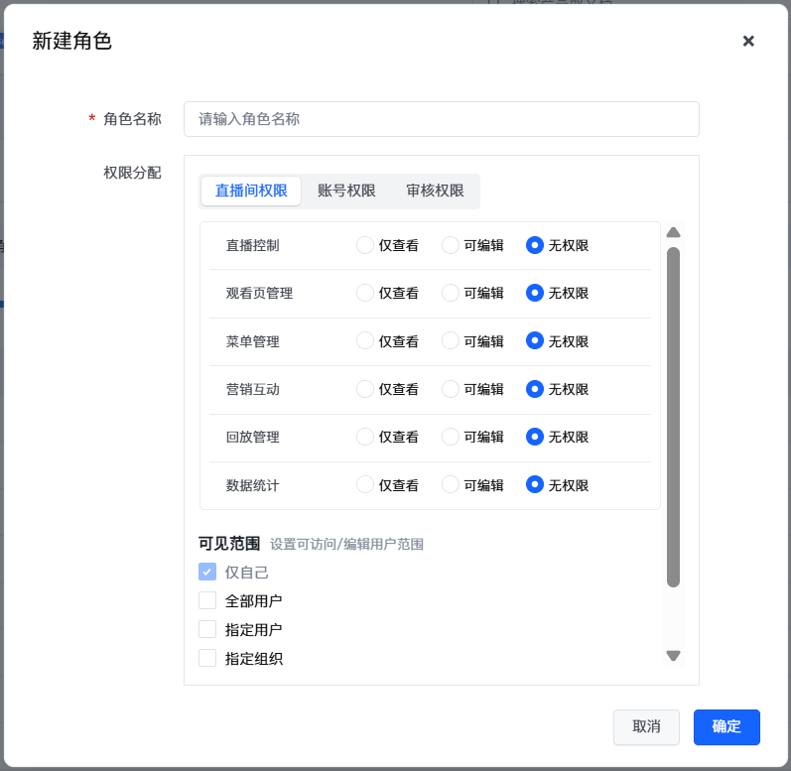Check the 指定用户 option

[207, 629]
